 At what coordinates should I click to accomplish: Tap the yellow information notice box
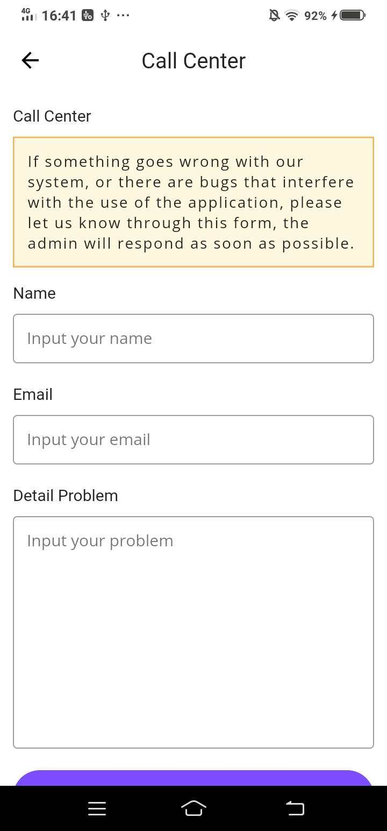click(x=193, y=202)
